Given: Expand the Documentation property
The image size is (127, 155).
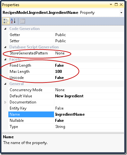Looking at the screenshot, I should [5, 102].
